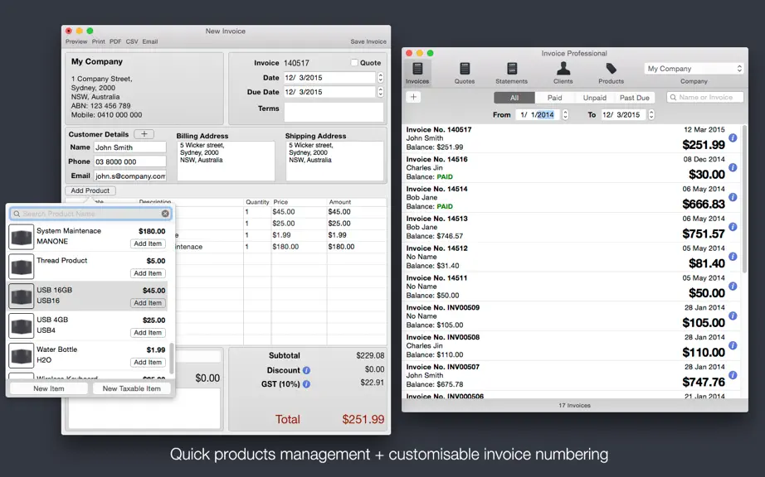Screen dimensions: 765x477
Task: Open the Clients person icon
Action: click(x=563, y=68)
